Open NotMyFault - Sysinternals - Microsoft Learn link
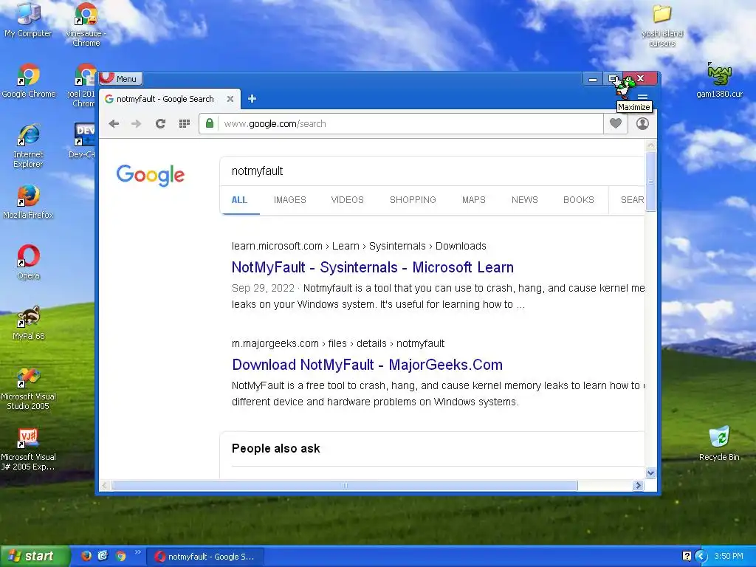This screenshot has width=756, height=567. 373,267
